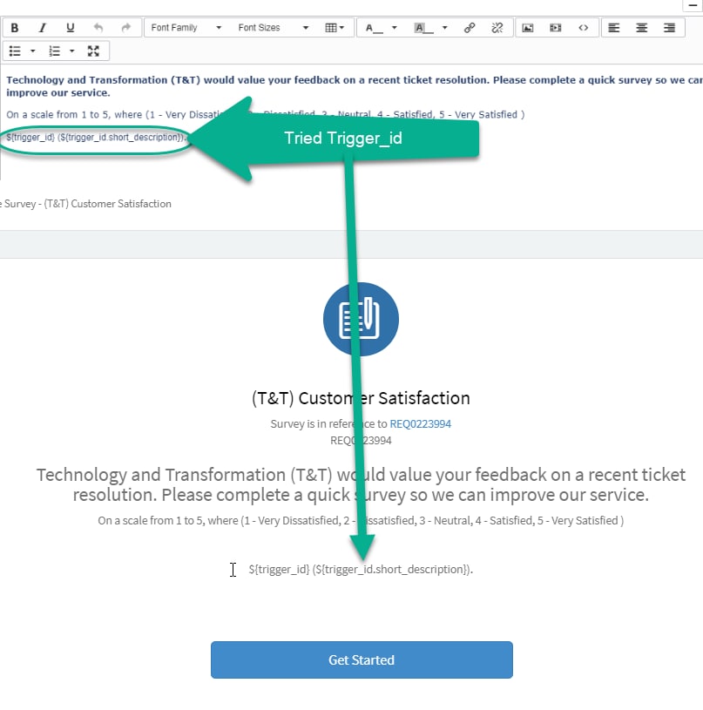The height and width of the screenshot is (710, 703).
Task: Expand the bullet list style options
Action: pyautogui.click(x=33, y=51)
